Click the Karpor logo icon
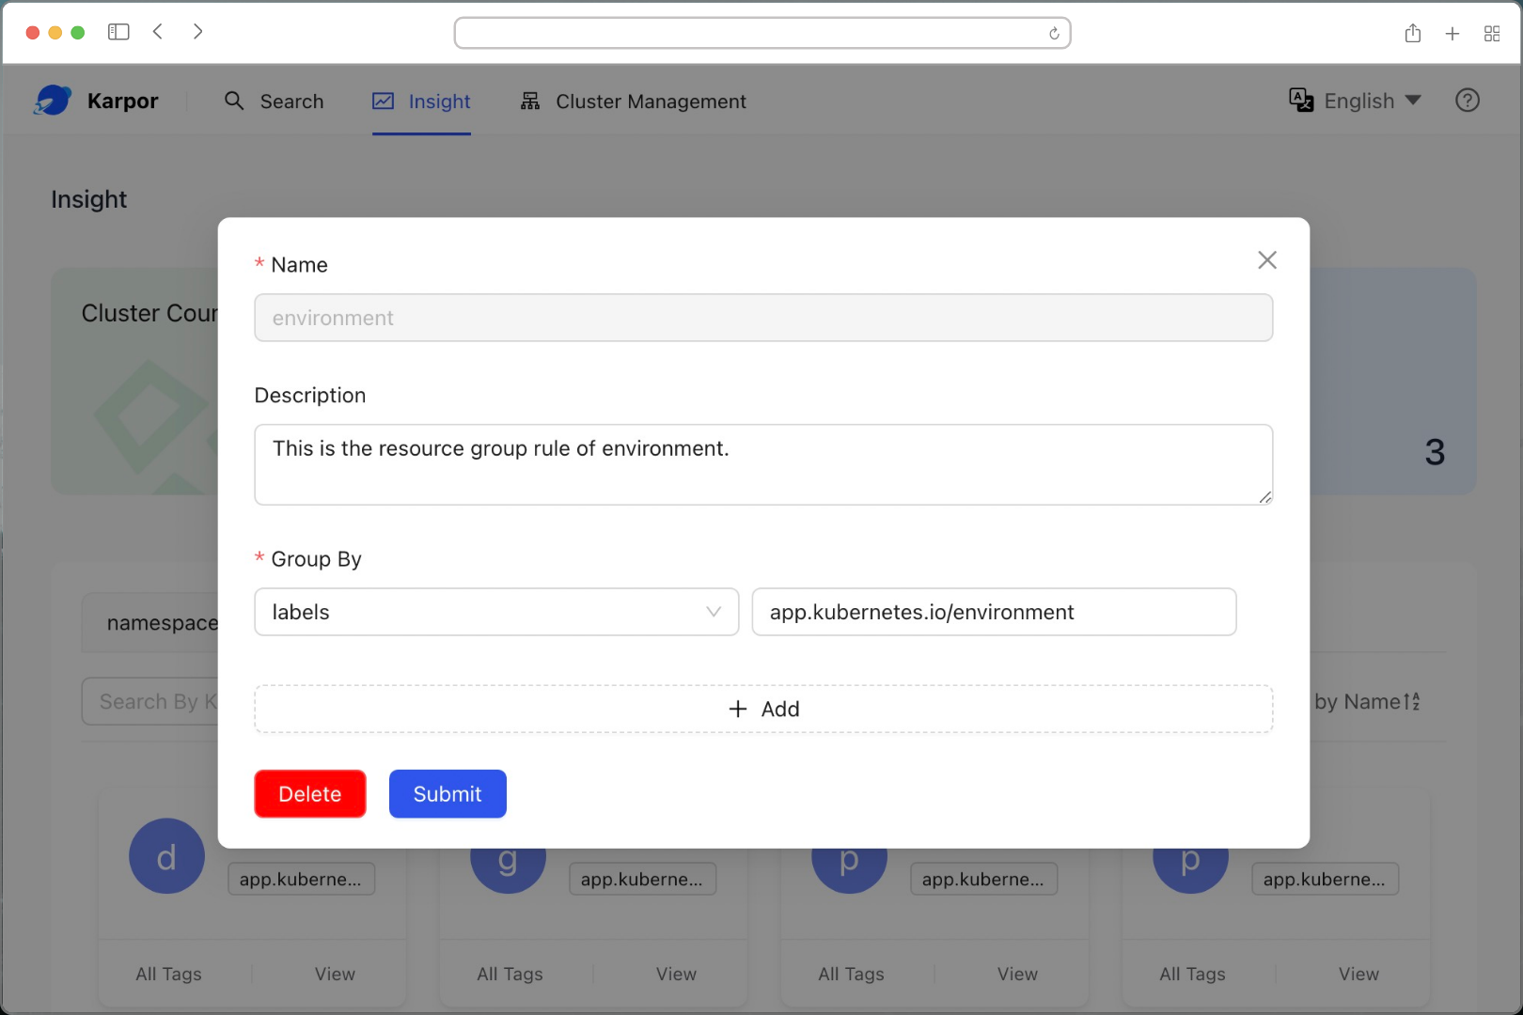Screen dimensions: 1523x1015 pyautogui.click(x=53, y=101)
